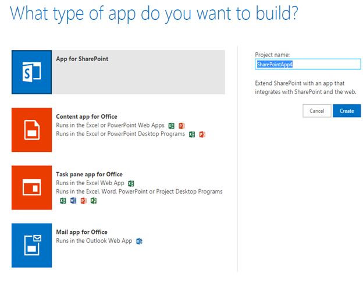
Task: Click PowerPoint icon beside 'Excel or PowerPoint Desktop Programs'
Action: pos(202,134)
